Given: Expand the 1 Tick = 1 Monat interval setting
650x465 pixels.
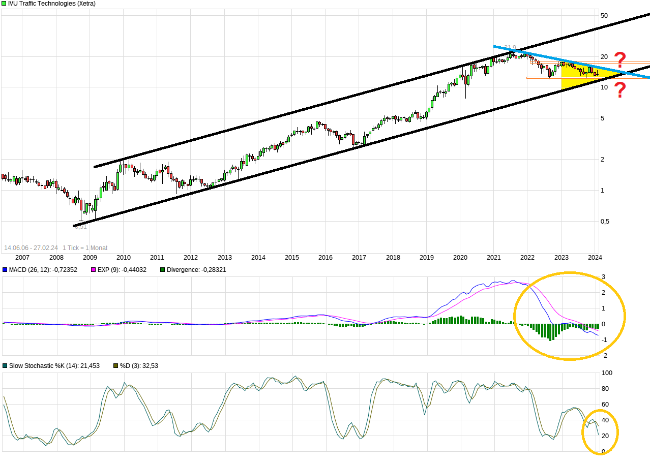Looking at the screenshot, I should 85,248.
